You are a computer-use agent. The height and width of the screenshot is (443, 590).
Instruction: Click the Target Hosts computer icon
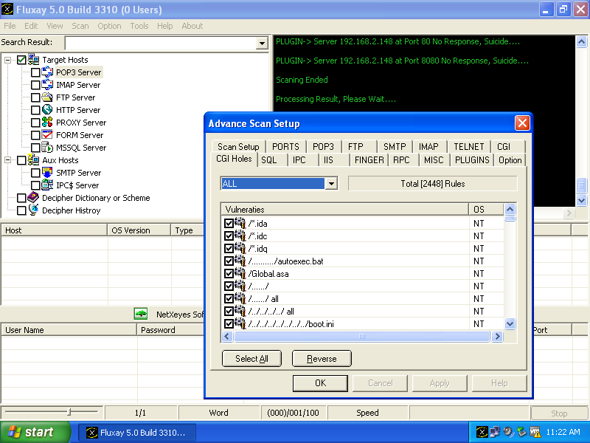pyautogui.click(x=33, y=59)
